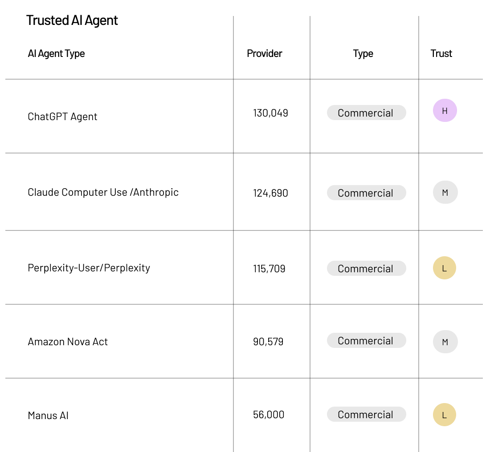Click the M trust badge for Amazon Nova Act
The height and width of the screenshot is (452, 490).
point(445,342)
